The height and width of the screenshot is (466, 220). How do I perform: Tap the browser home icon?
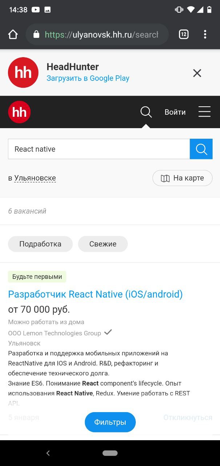point(13,35)
